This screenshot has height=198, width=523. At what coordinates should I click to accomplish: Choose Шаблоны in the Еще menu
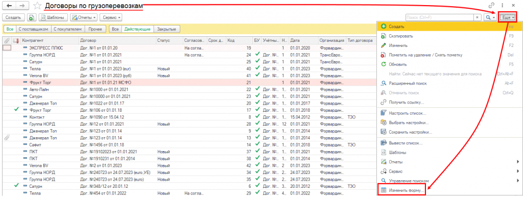click(449, 153)
